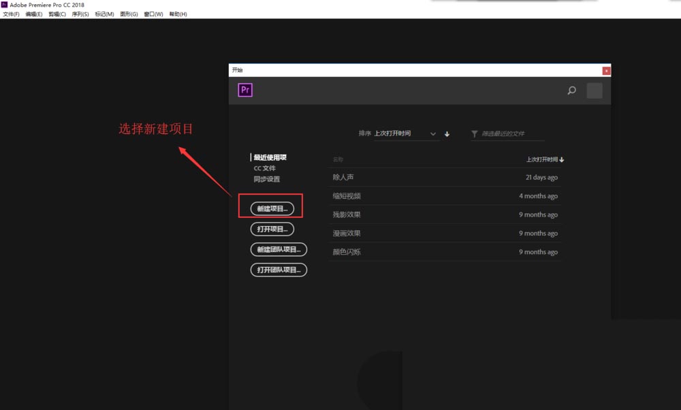Open recent project 颜色闪烁
Screen dimensions: 681x410
(x=445, y=252)
